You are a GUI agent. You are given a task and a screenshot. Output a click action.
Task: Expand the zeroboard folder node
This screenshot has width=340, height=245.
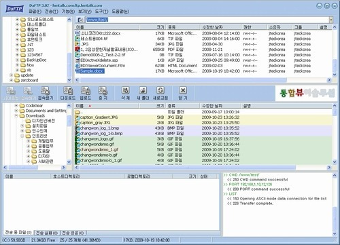[x=11, y=80]
